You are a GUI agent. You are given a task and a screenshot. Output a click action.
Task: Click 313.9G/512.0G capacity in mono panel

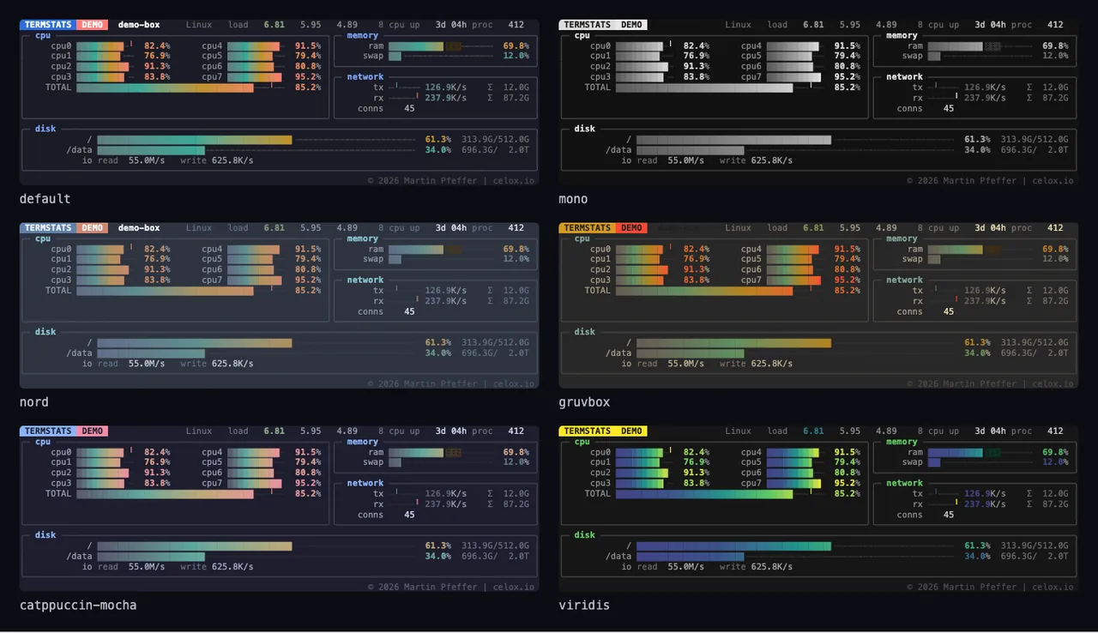[1035, 140]
